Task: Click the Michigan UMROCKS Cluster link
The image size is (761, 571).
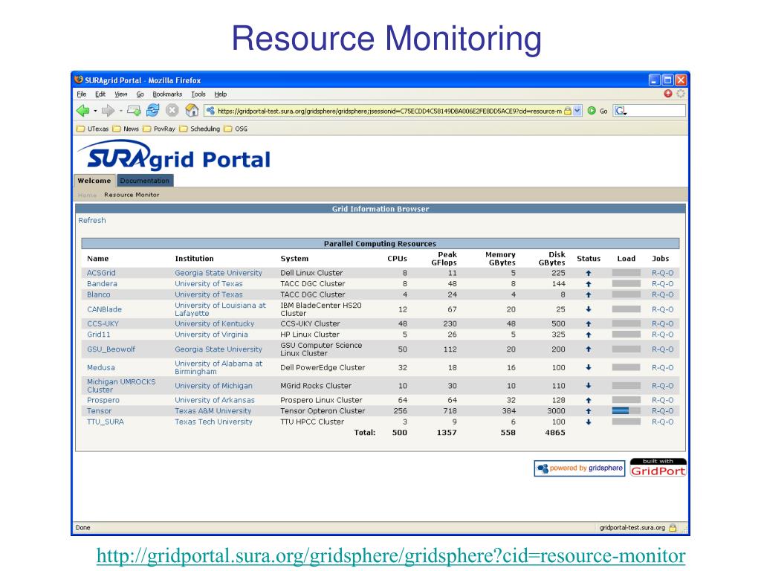Action: pos(121,386)
